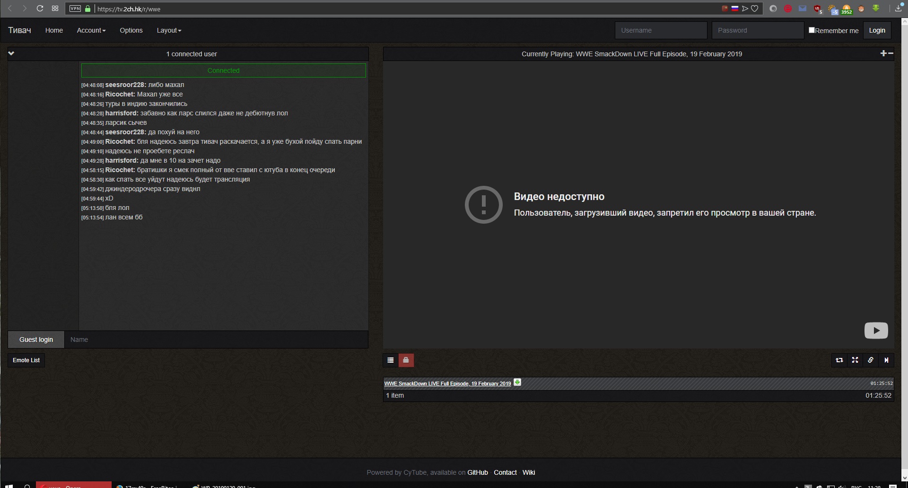Expand the Layout dropdown menu
This screenshot has height=488, width=908.
(169, 30)
